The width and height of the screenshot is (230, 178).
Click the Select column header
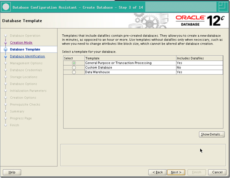pos(74,58)
